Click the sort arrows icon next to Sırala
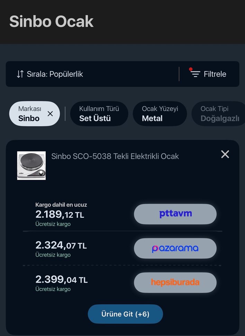Viewport: 245px width, 336px height. click(x=20, y=74)
